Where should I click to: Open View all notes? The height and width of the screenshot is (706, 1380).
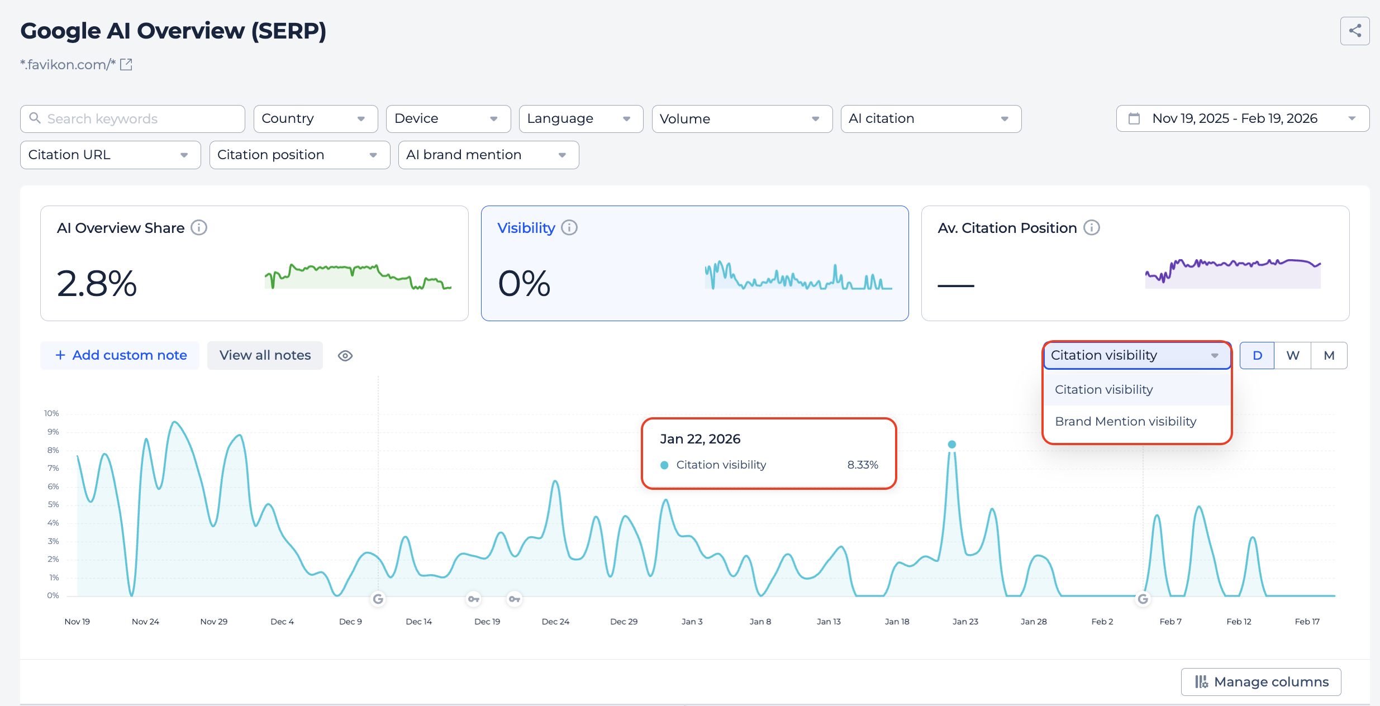(265, 355)
